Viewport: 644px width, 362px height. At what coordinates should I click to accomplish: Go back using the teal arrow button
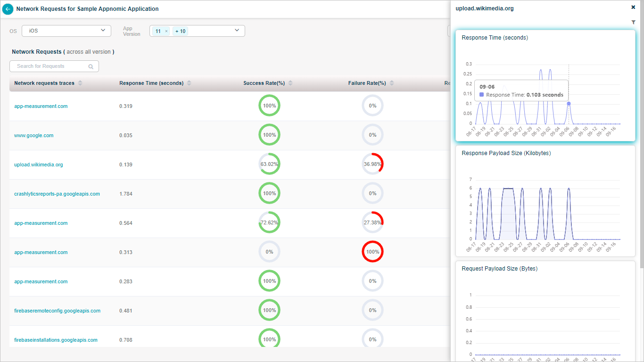(8, 9)
